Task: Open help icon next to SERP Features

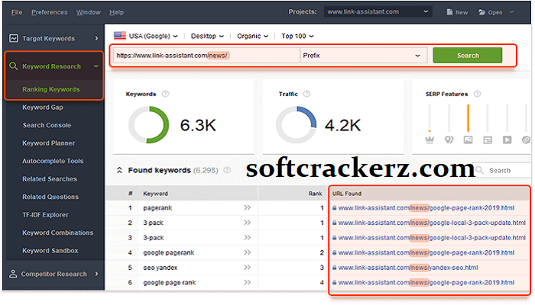Action: tap(477, 94)
